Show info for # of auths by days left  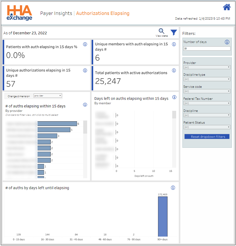tap(173, 188)
